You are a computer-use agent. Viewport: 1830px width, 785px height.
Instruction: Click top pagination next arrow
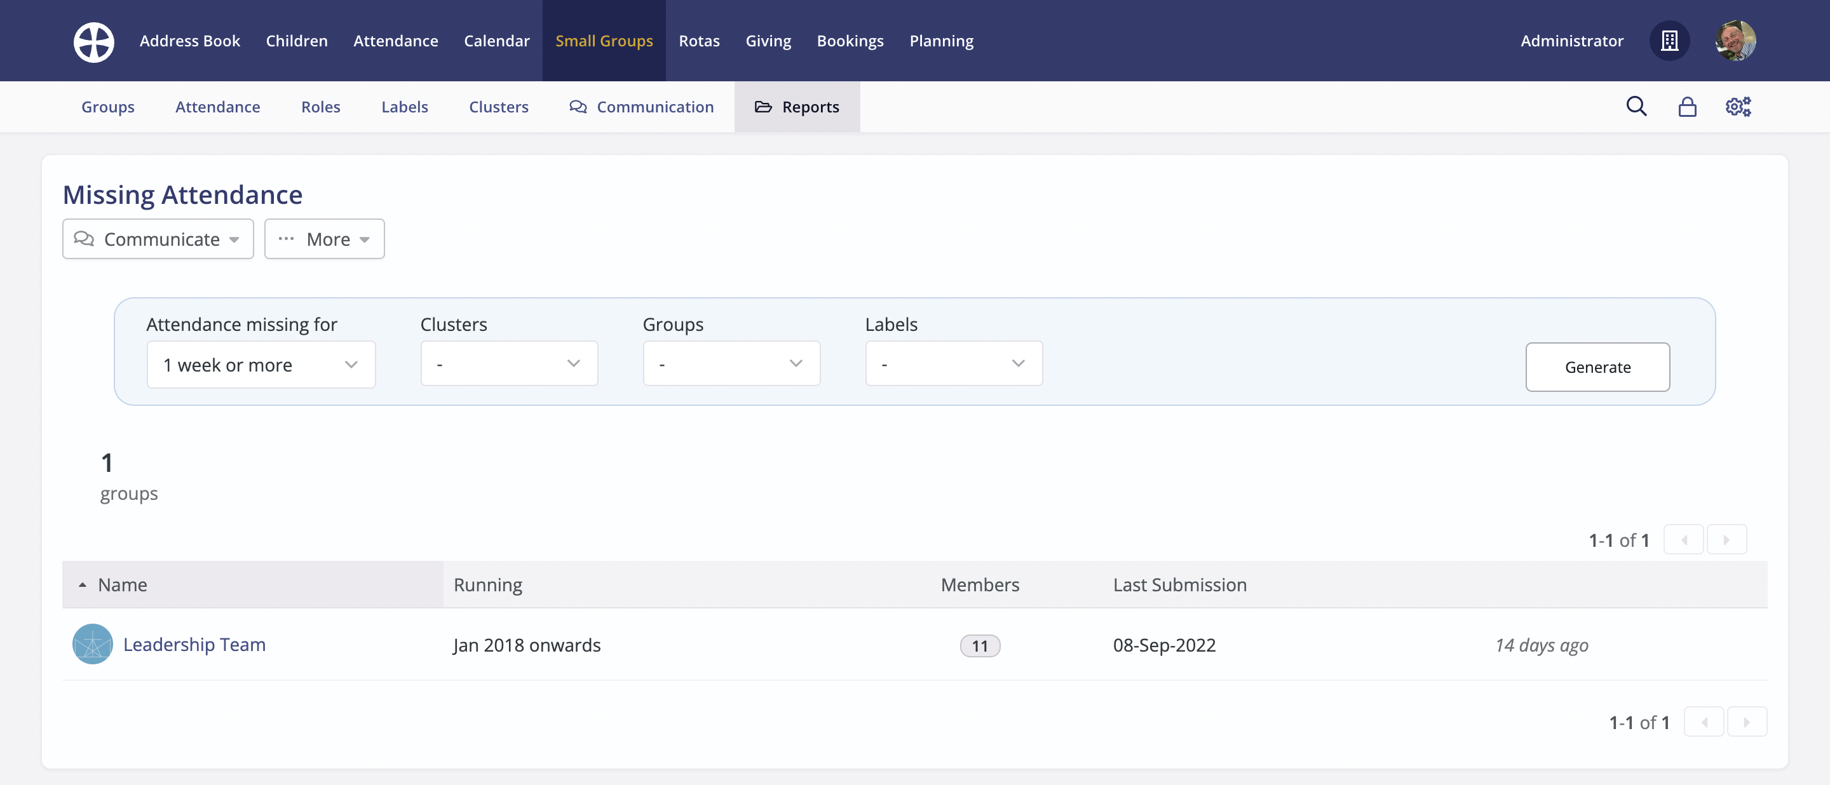tap(1726, 540)
